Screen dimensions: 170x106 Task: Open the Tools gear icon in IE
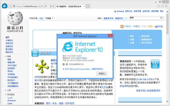tap(166, 6)
